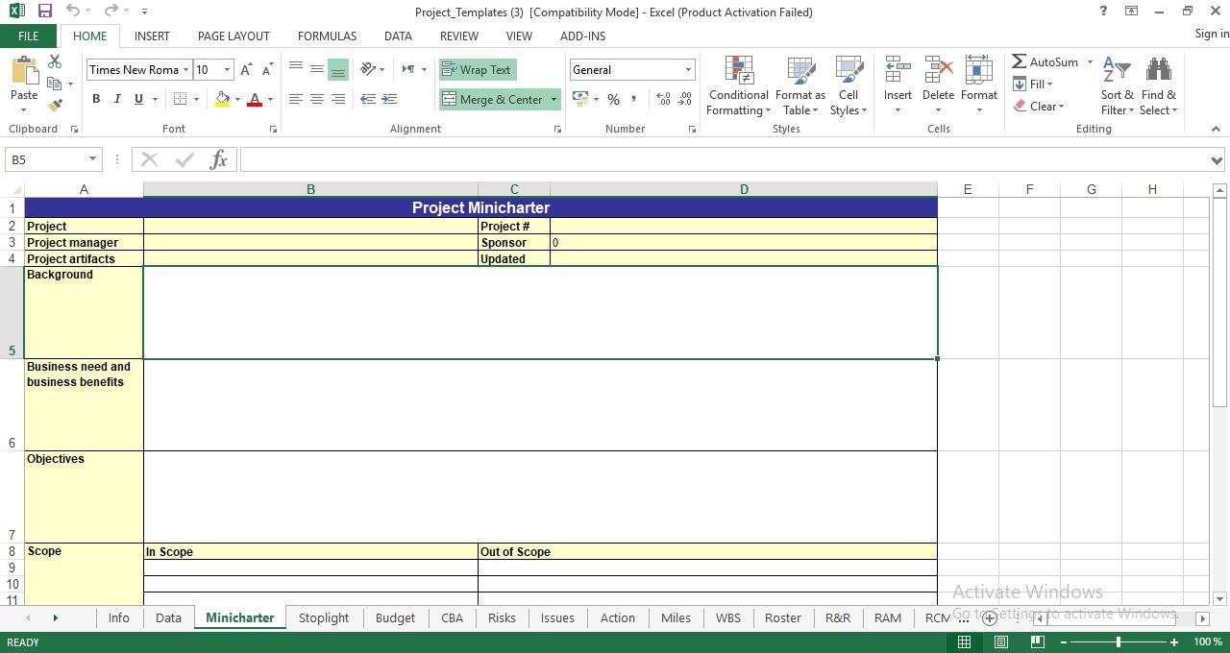Open the font name dropdown
The image size is (1230, 653).
(x=188, y=69)
